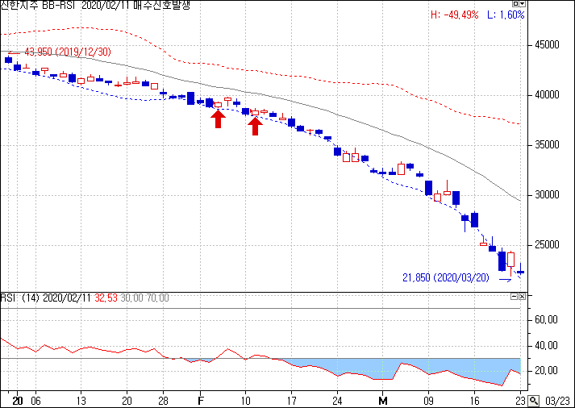Click the 40000 price axis label
This screenshot has height=408, width=575.
tap(547, 95)
